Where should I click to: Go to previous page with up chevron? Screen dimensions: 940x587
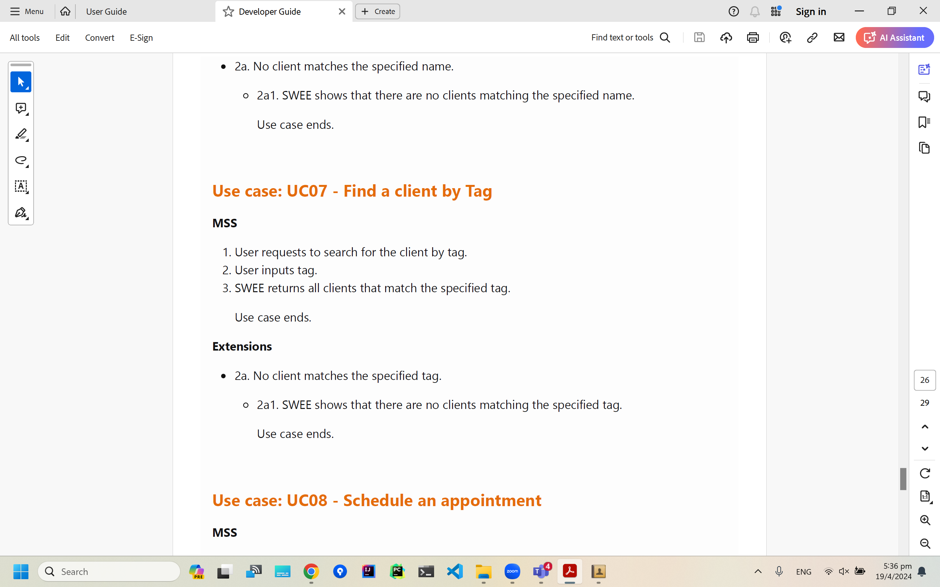point(925,427)
